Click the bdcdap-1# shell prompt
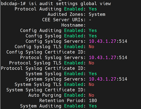The image size is (141, 109). (x=13, y=4)
